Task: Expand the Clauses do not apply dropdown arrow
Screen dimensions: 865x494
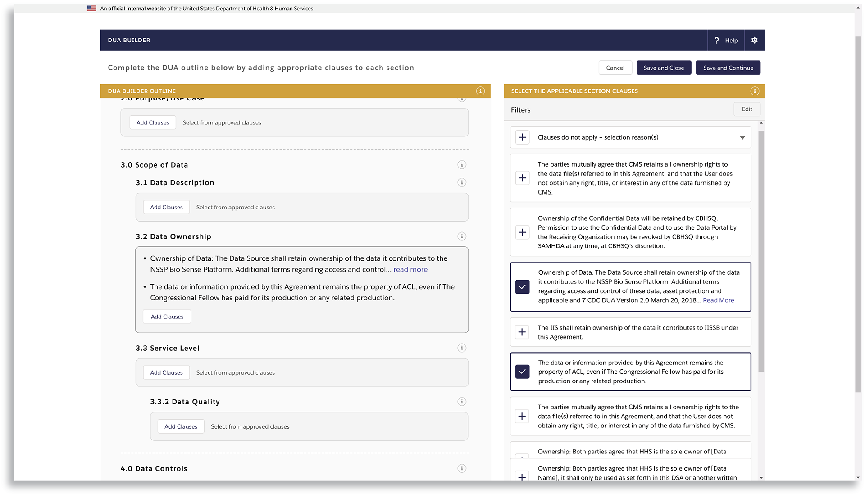Action: tap(742, 137)
